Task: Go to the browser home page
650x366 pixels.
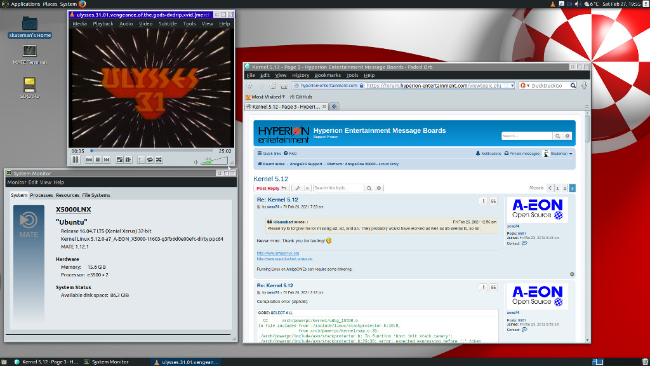Action: (284, 86)
